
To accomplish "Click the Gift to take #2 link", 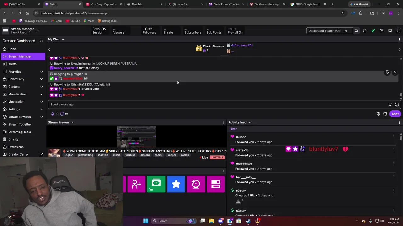I will [x=241, y=46].
